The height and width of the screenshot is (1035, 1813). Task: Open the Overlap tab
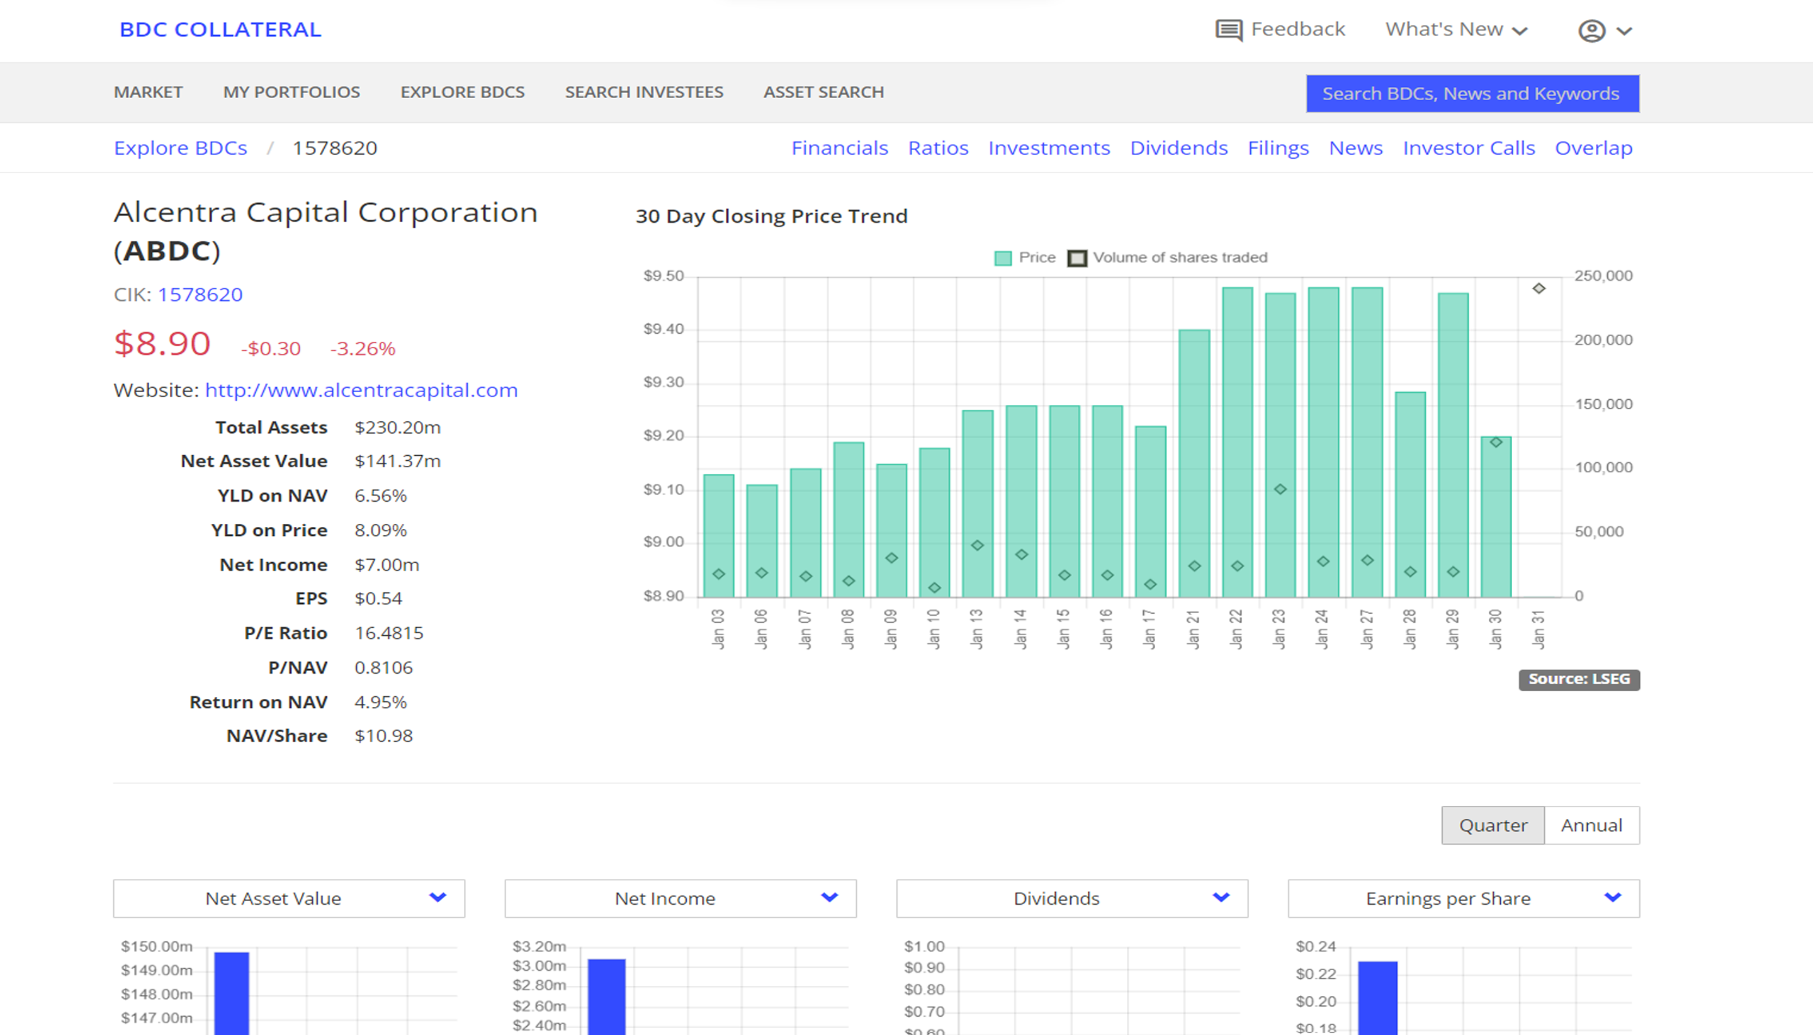click(1593, 148)
